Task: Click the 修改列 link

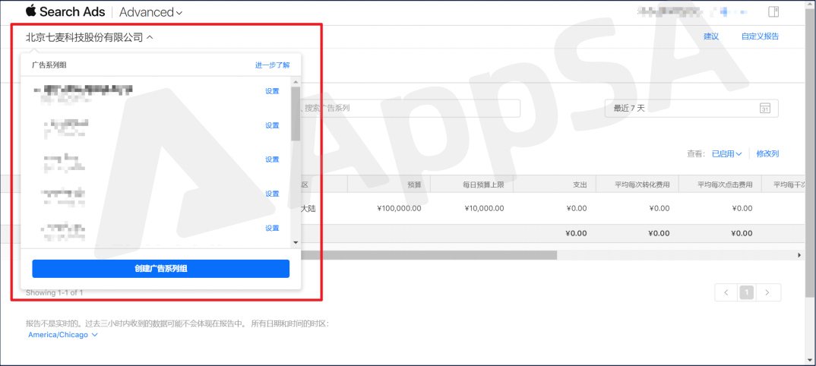Action: 767,154
